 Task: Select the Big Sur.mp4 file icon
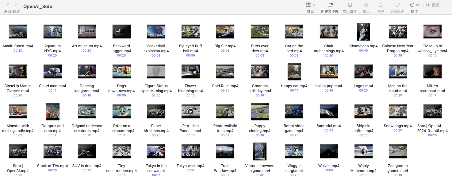225,32
